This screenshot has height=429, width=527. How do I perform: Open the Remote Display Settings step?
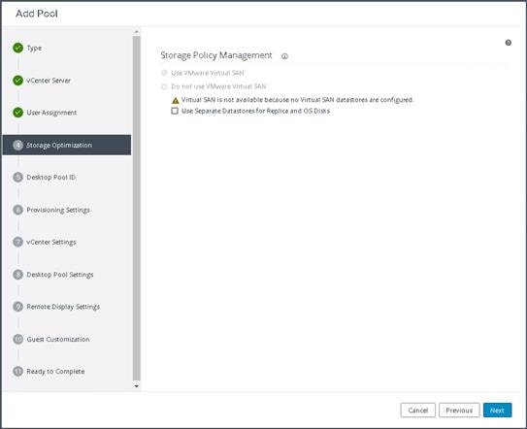tap(63, 307)
